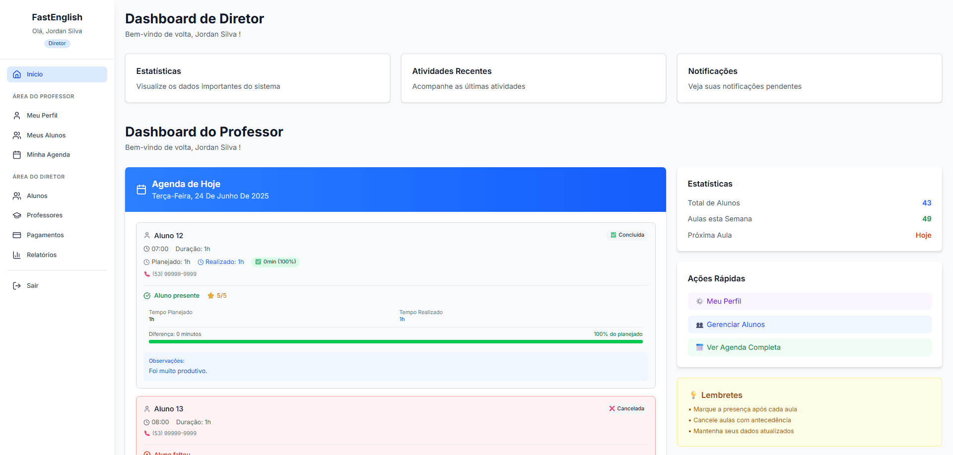Click the Cancelada status badge of Aluno 13
The height and width of the screenshot is (455, 953).
pos(626,409)
